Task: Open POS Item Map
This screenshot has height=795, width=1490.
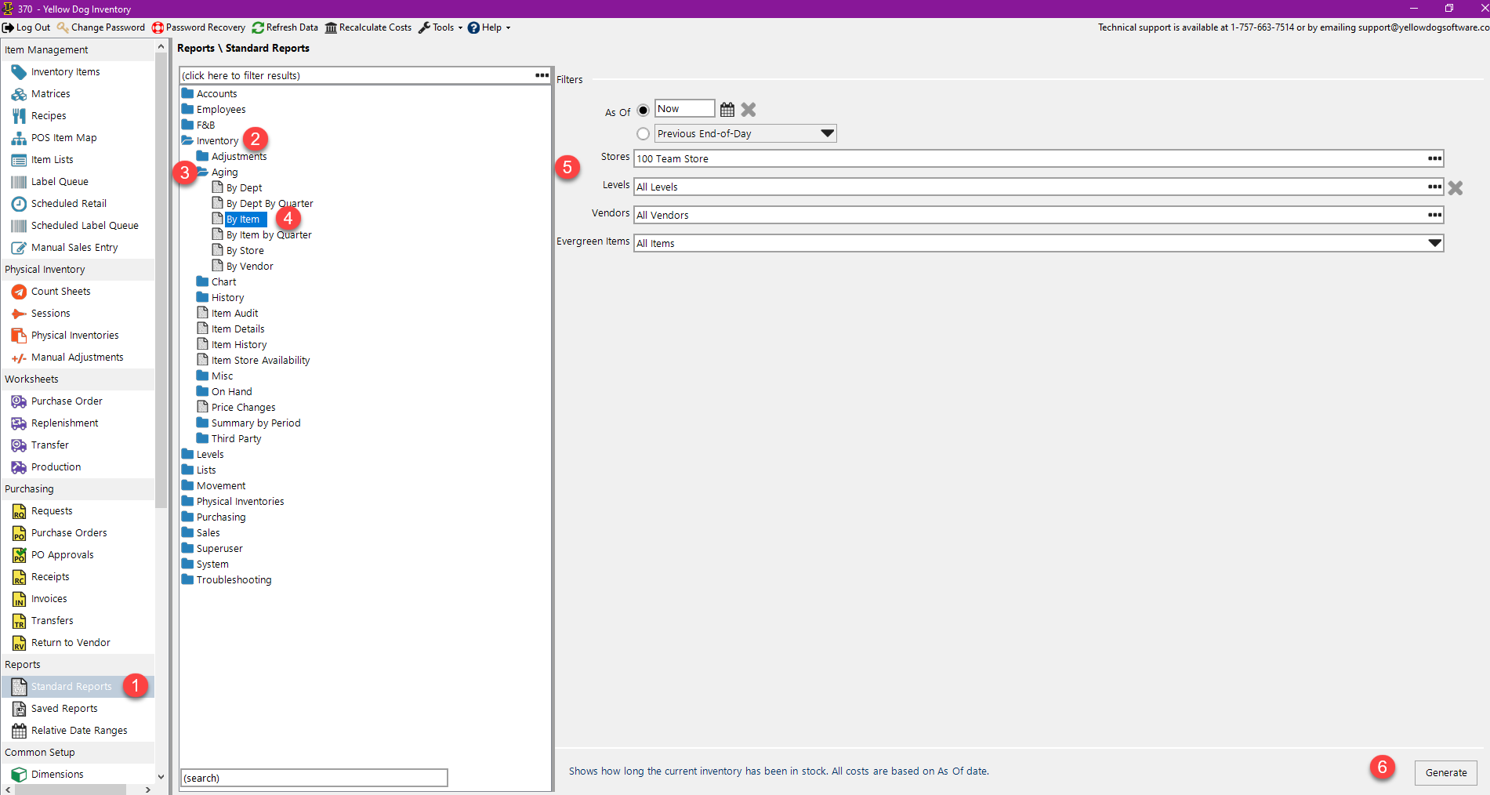Action: click(x=63, y=138)
